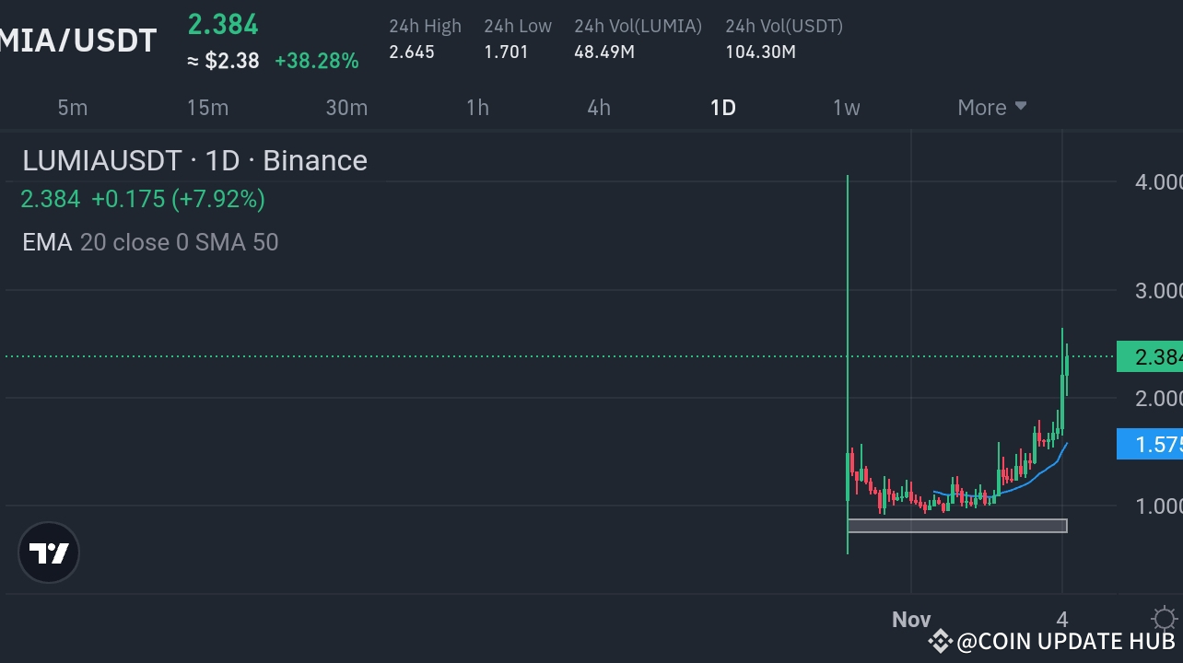Click the TradingView logo icon
This screenshot has width=1183, height=663.
(48, 552)
